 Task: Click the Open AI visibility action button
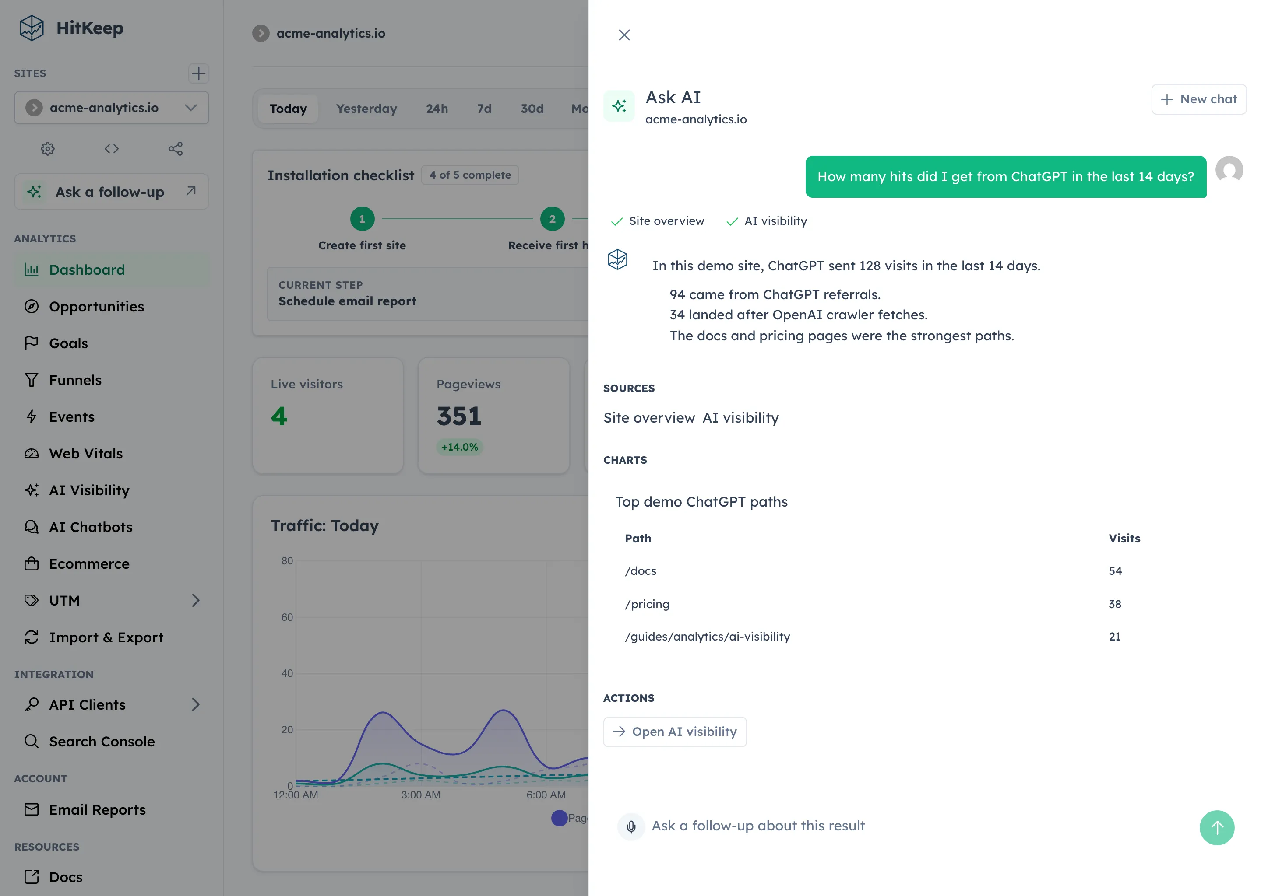(x=675, y=731)
